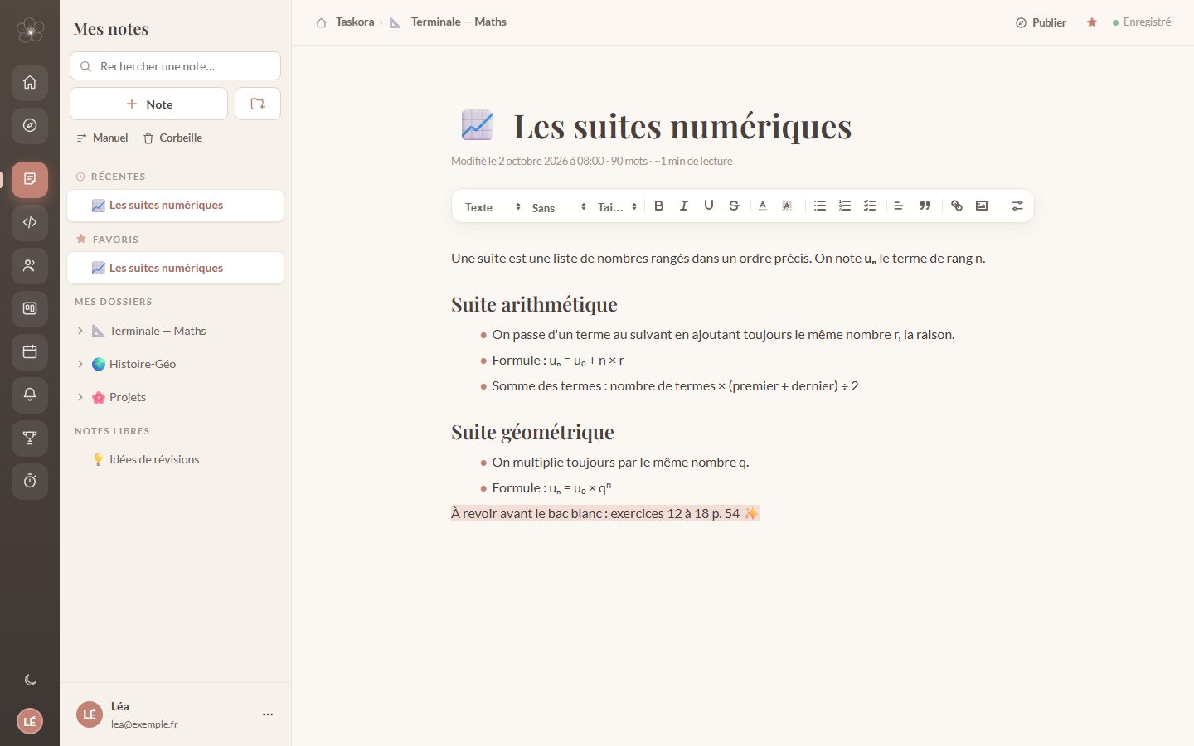Open the text alignment option
1194x746 pixels.
pyautogui.click(x=899, y=206)
